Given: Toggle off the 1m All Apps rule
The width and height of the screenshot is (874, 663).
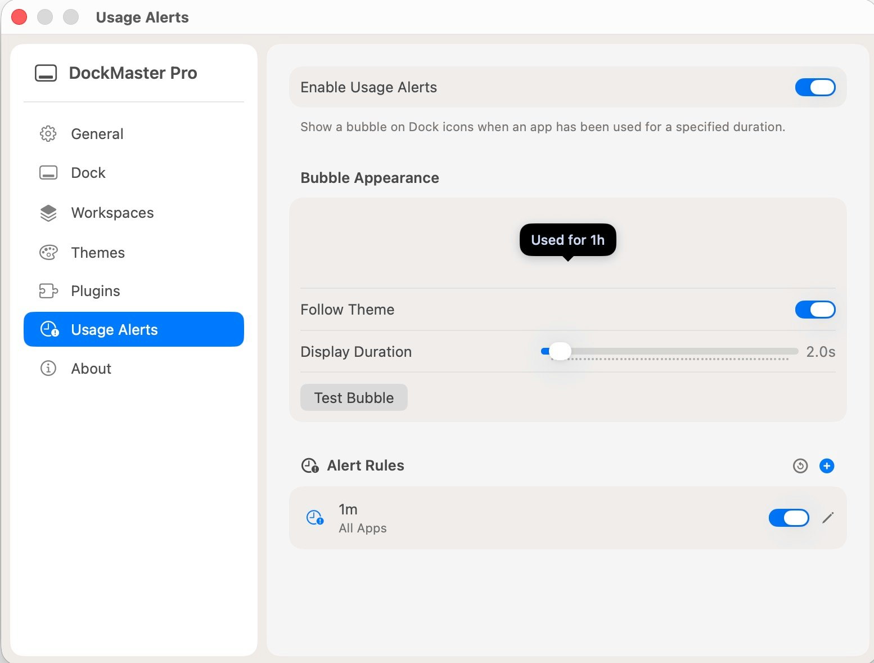Looking at the screenshot, I should (789, 518).
